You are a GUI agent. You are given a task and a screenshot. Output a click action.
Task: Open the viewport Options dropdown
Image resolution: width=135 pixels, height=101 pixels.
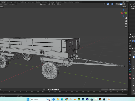tap(125, 7)
